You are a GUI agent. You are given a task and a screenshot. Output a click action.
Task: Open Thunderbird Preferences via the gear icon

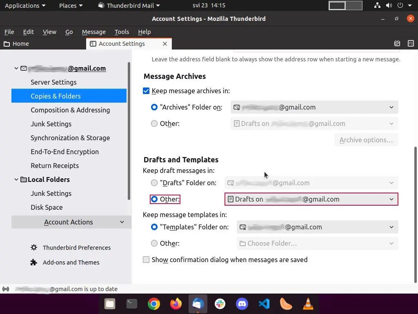tap(33, 247)
